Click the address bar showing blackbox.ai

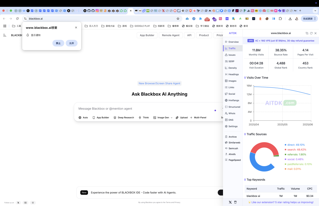(102, 19)
